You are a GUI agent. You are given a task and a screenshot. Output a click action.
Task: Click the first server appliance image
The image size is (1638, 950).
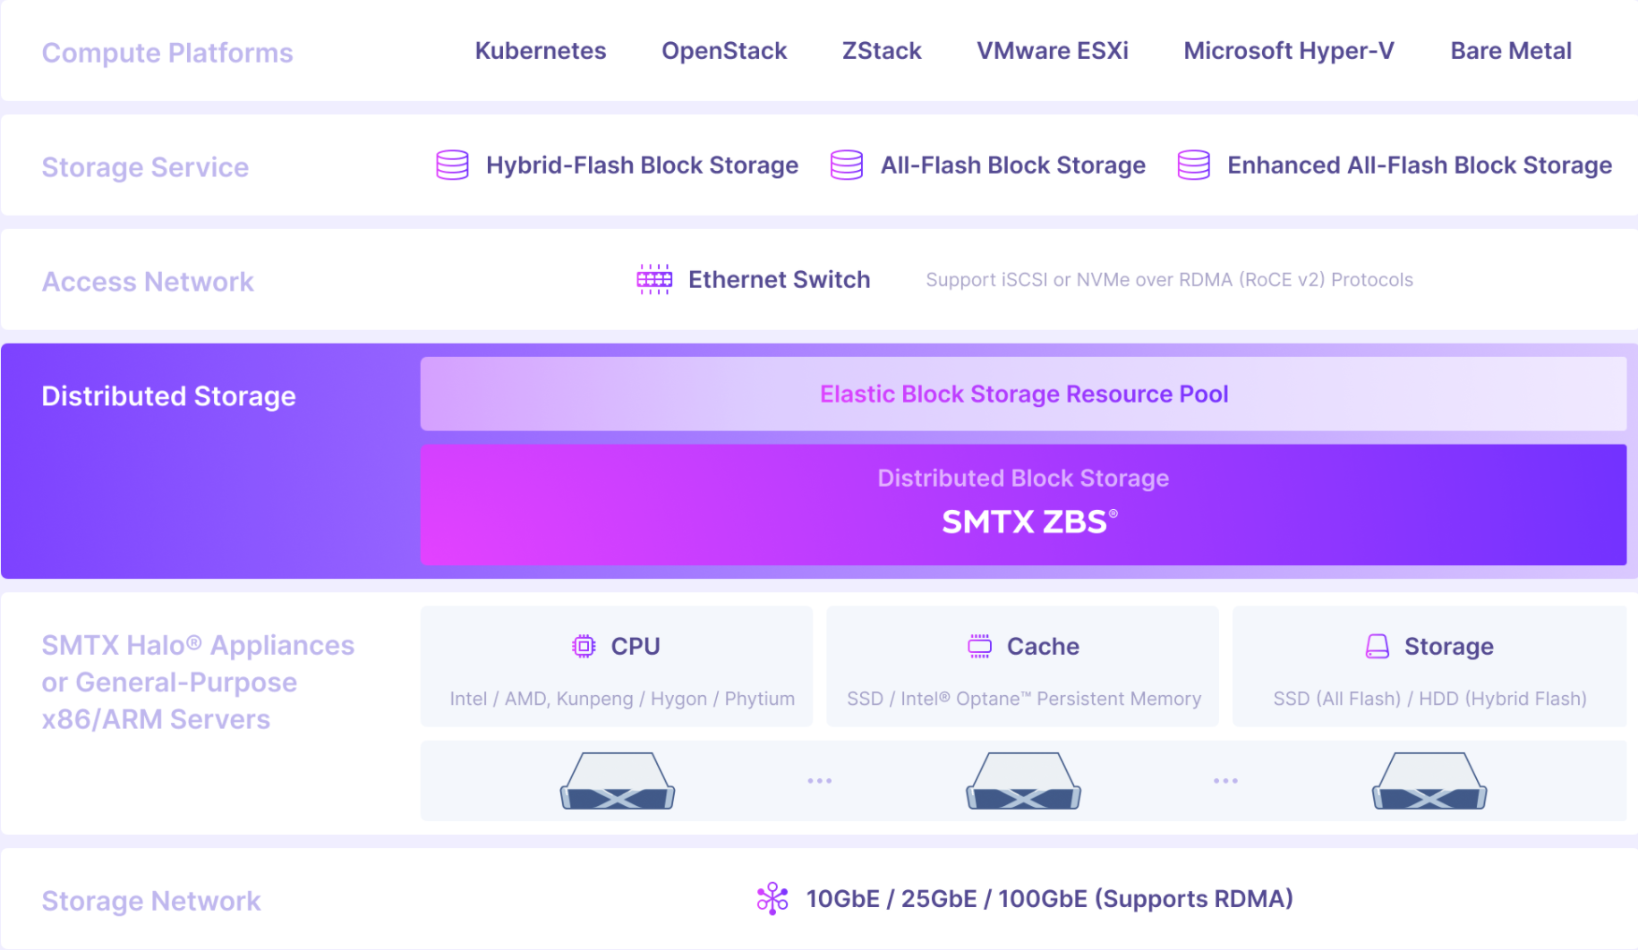coord(618,781)
